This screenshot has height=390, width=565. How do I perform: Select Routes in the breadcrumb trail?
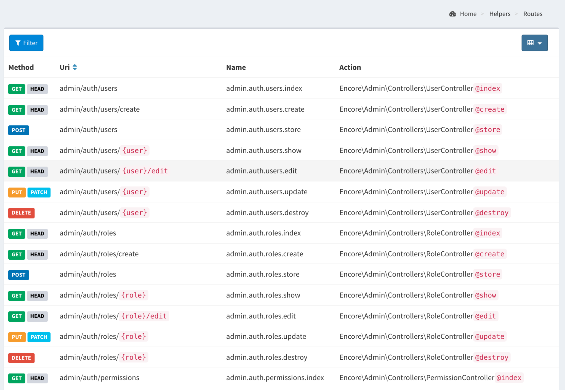(533, 14)
